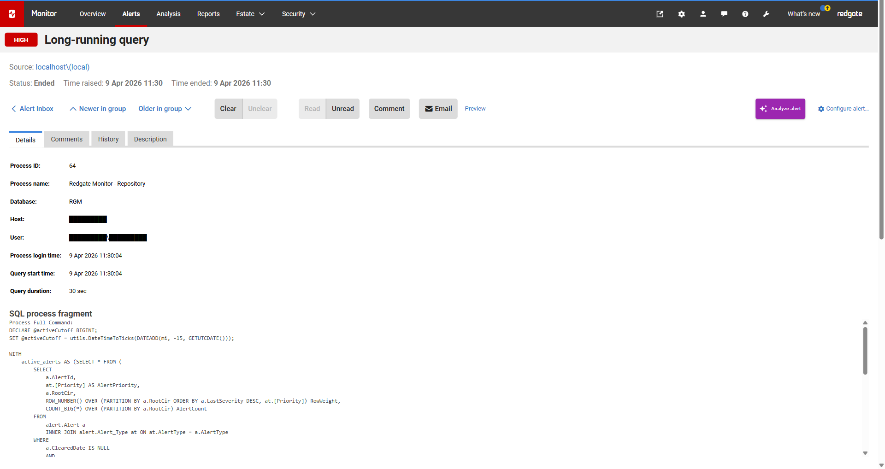Expand the Security dropdown menu
The width and height of the screenshot is (885, 469).
coord(298,14)
